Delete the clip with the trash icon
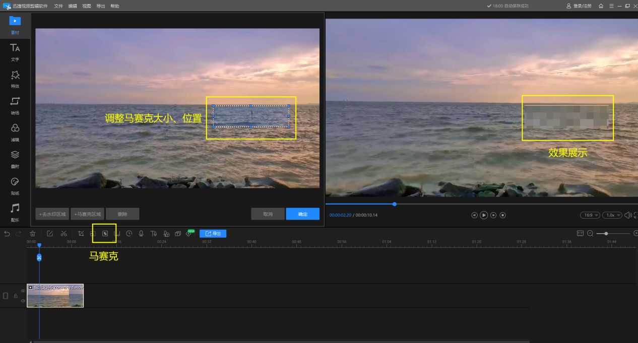The image size is (638, 343). pos(33,234)
